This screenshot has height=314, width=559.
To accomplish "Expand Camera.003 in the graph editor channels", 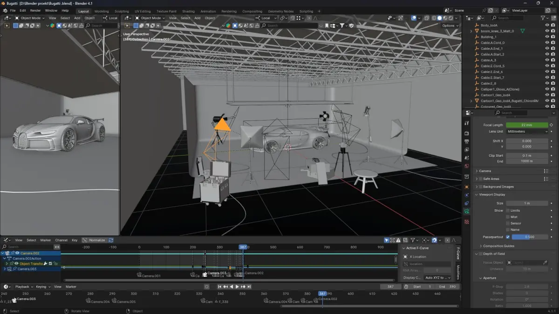I will click(5, 269).
